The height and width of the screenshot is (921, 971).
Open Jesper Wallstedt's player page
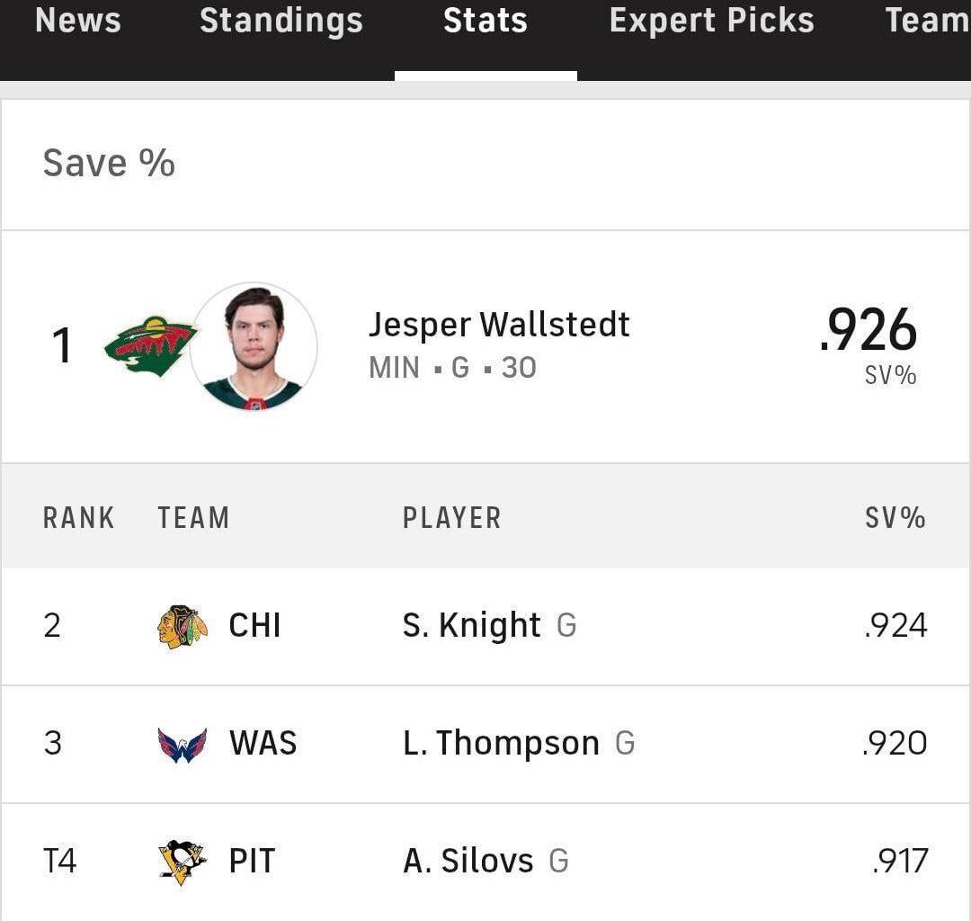(499, 325)
